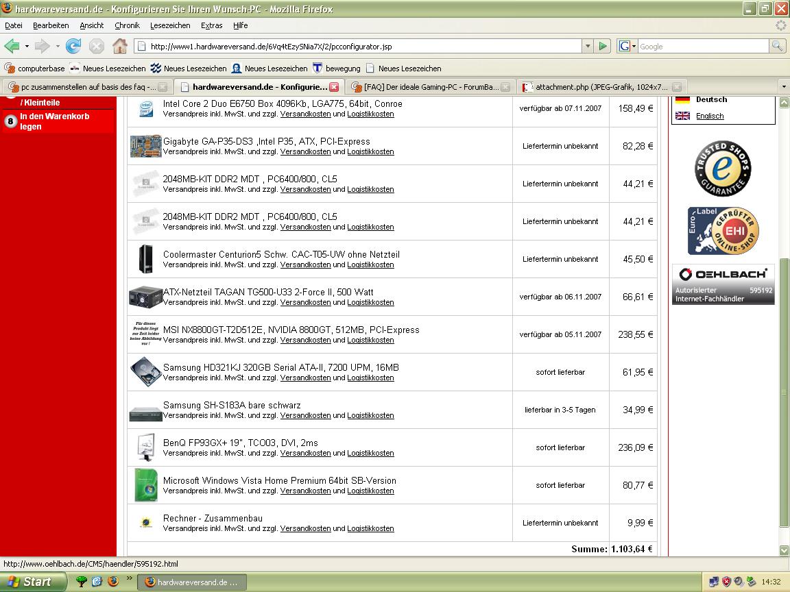Click the search magnifier icon
Screen dimensions: 790x592
pos(777,47)
